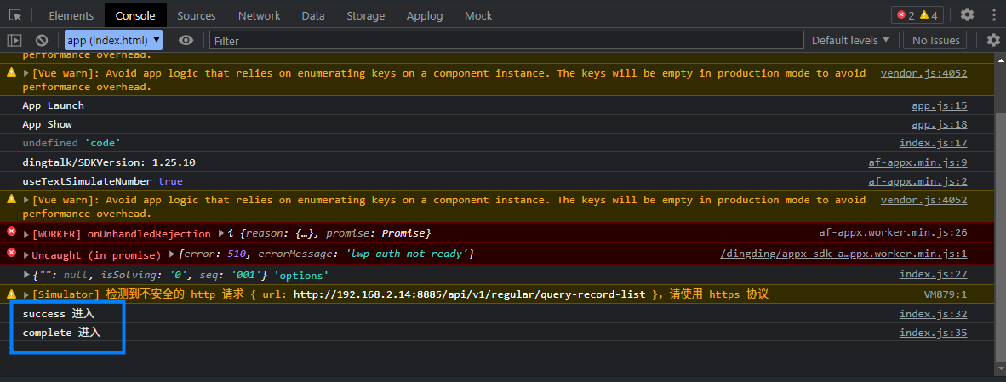
Task: Open the app (index.html) context dropdown
Action: 113,40
